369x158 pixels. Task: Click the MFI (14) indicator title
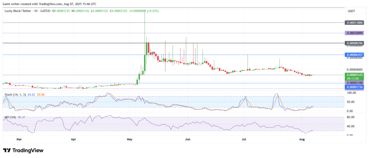(10, 117)
